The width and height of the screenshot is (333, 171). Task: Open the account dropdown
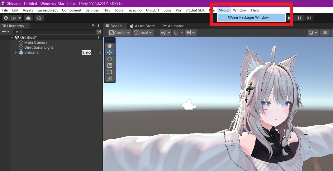pyautogui.click(x=12, y=18)
